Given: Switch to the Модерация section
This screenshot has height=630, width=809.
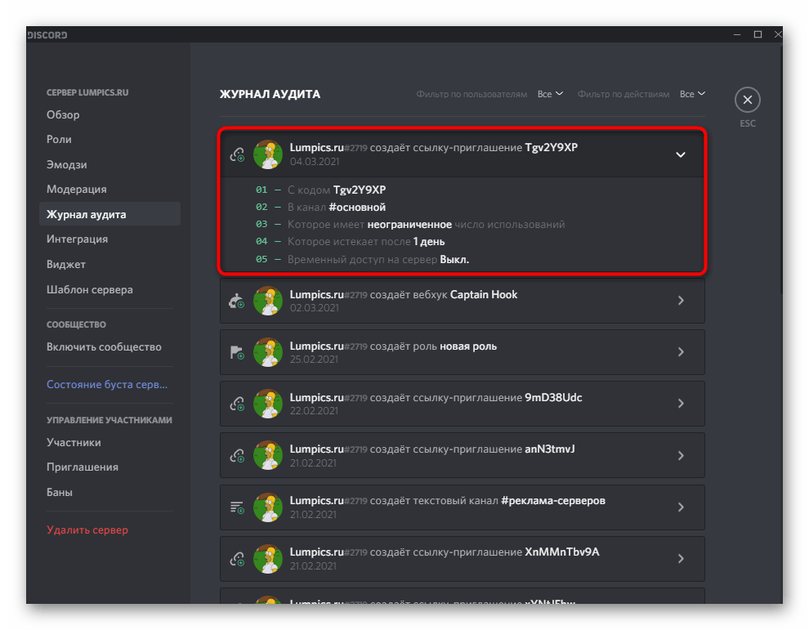Looking at the screenshot, I should pos(77,190).
